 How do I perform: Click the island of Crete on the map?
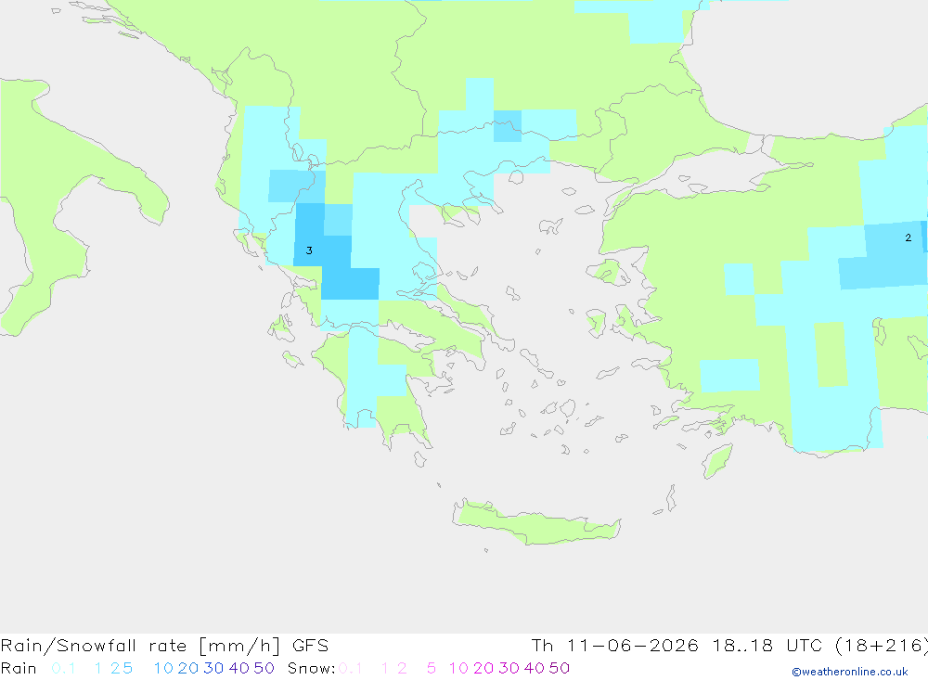pos(535,522)
